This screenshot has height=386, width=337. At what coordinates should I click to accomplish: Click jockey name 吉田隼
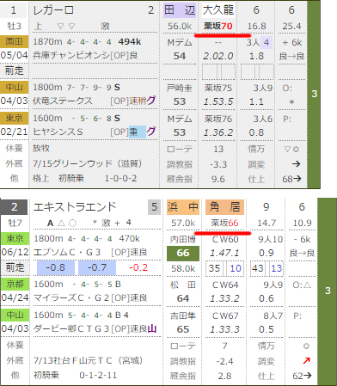click(183, 316)
